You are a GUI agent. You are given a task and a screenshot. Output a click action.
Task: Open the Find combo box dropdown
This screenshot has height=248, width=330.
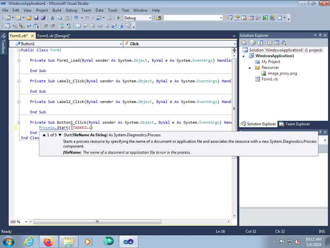pos(221,18)
